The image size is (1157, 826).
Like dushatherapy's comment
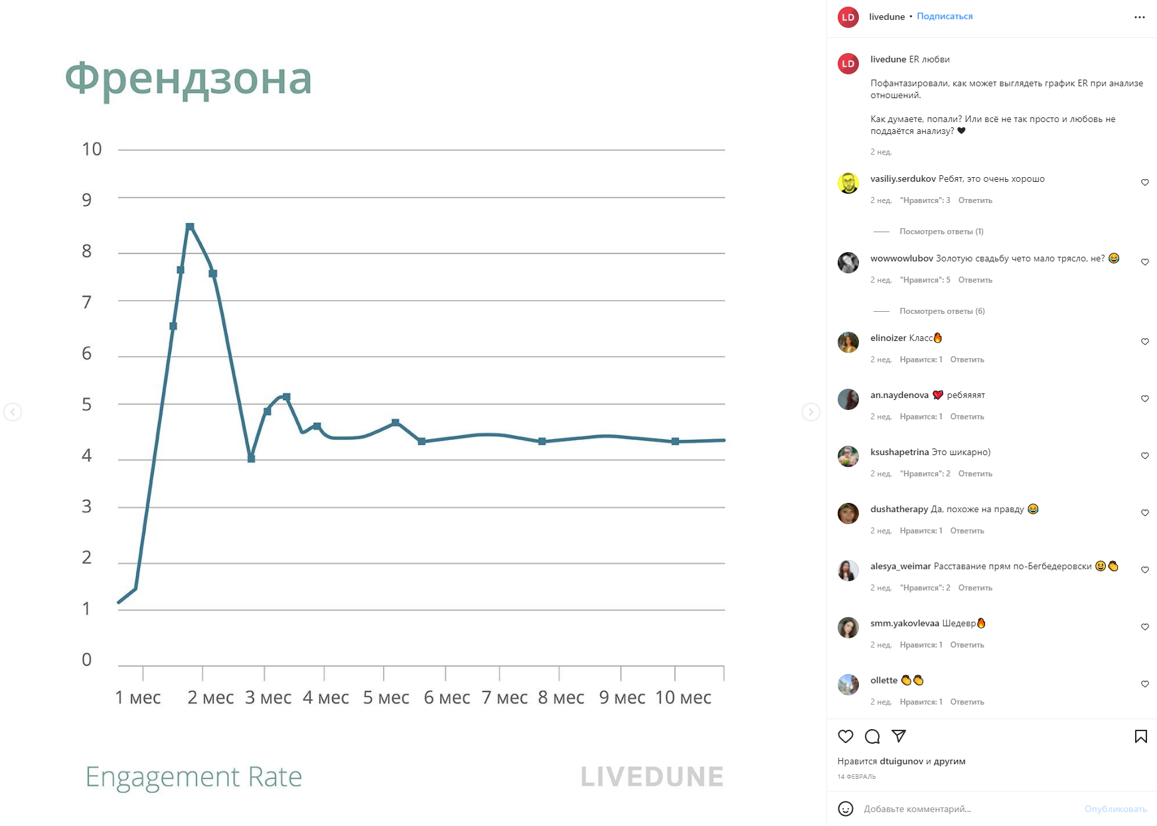1144,513
